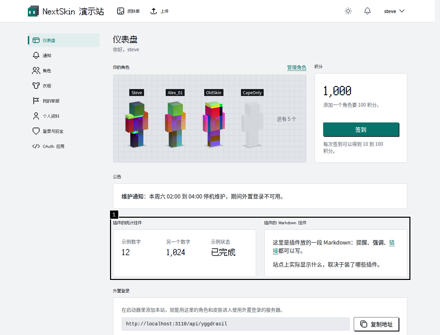Image resolution: width=440 pixels, height=335 pixels.
Task: Click the 维护通知 announcement text
Action: [202, 196]
